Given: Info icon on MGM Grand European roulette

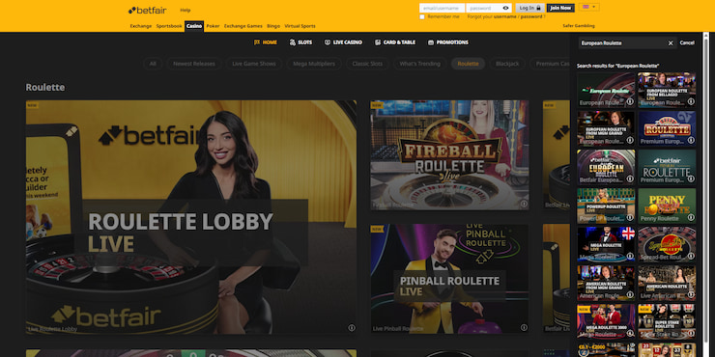Looking at the screenshot, I should click(x=630, y=140).
